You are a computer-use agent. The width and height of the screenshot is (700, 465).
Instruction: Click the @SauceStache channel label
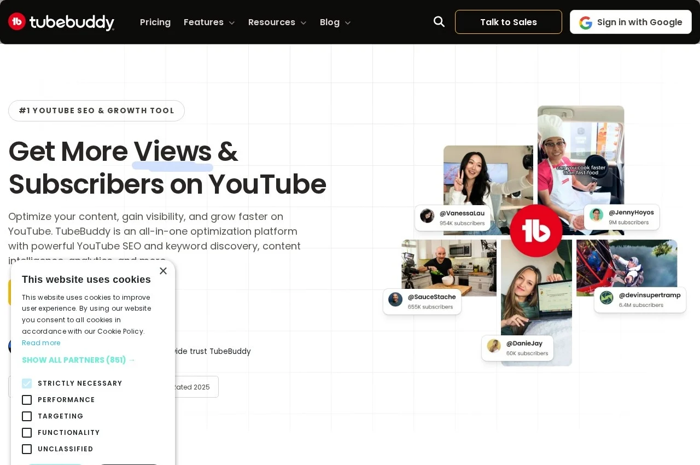pyautogui.click(x=431, y=297)
